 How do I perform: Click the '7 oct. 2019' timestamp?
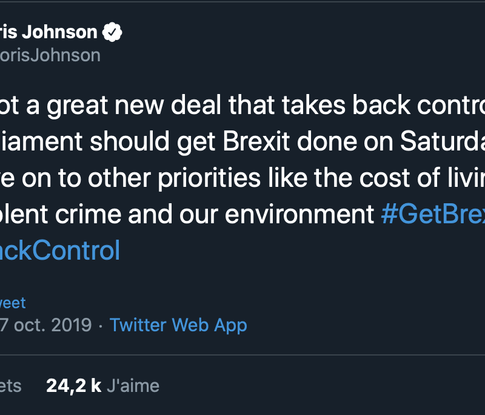click(x=45, y=325)
